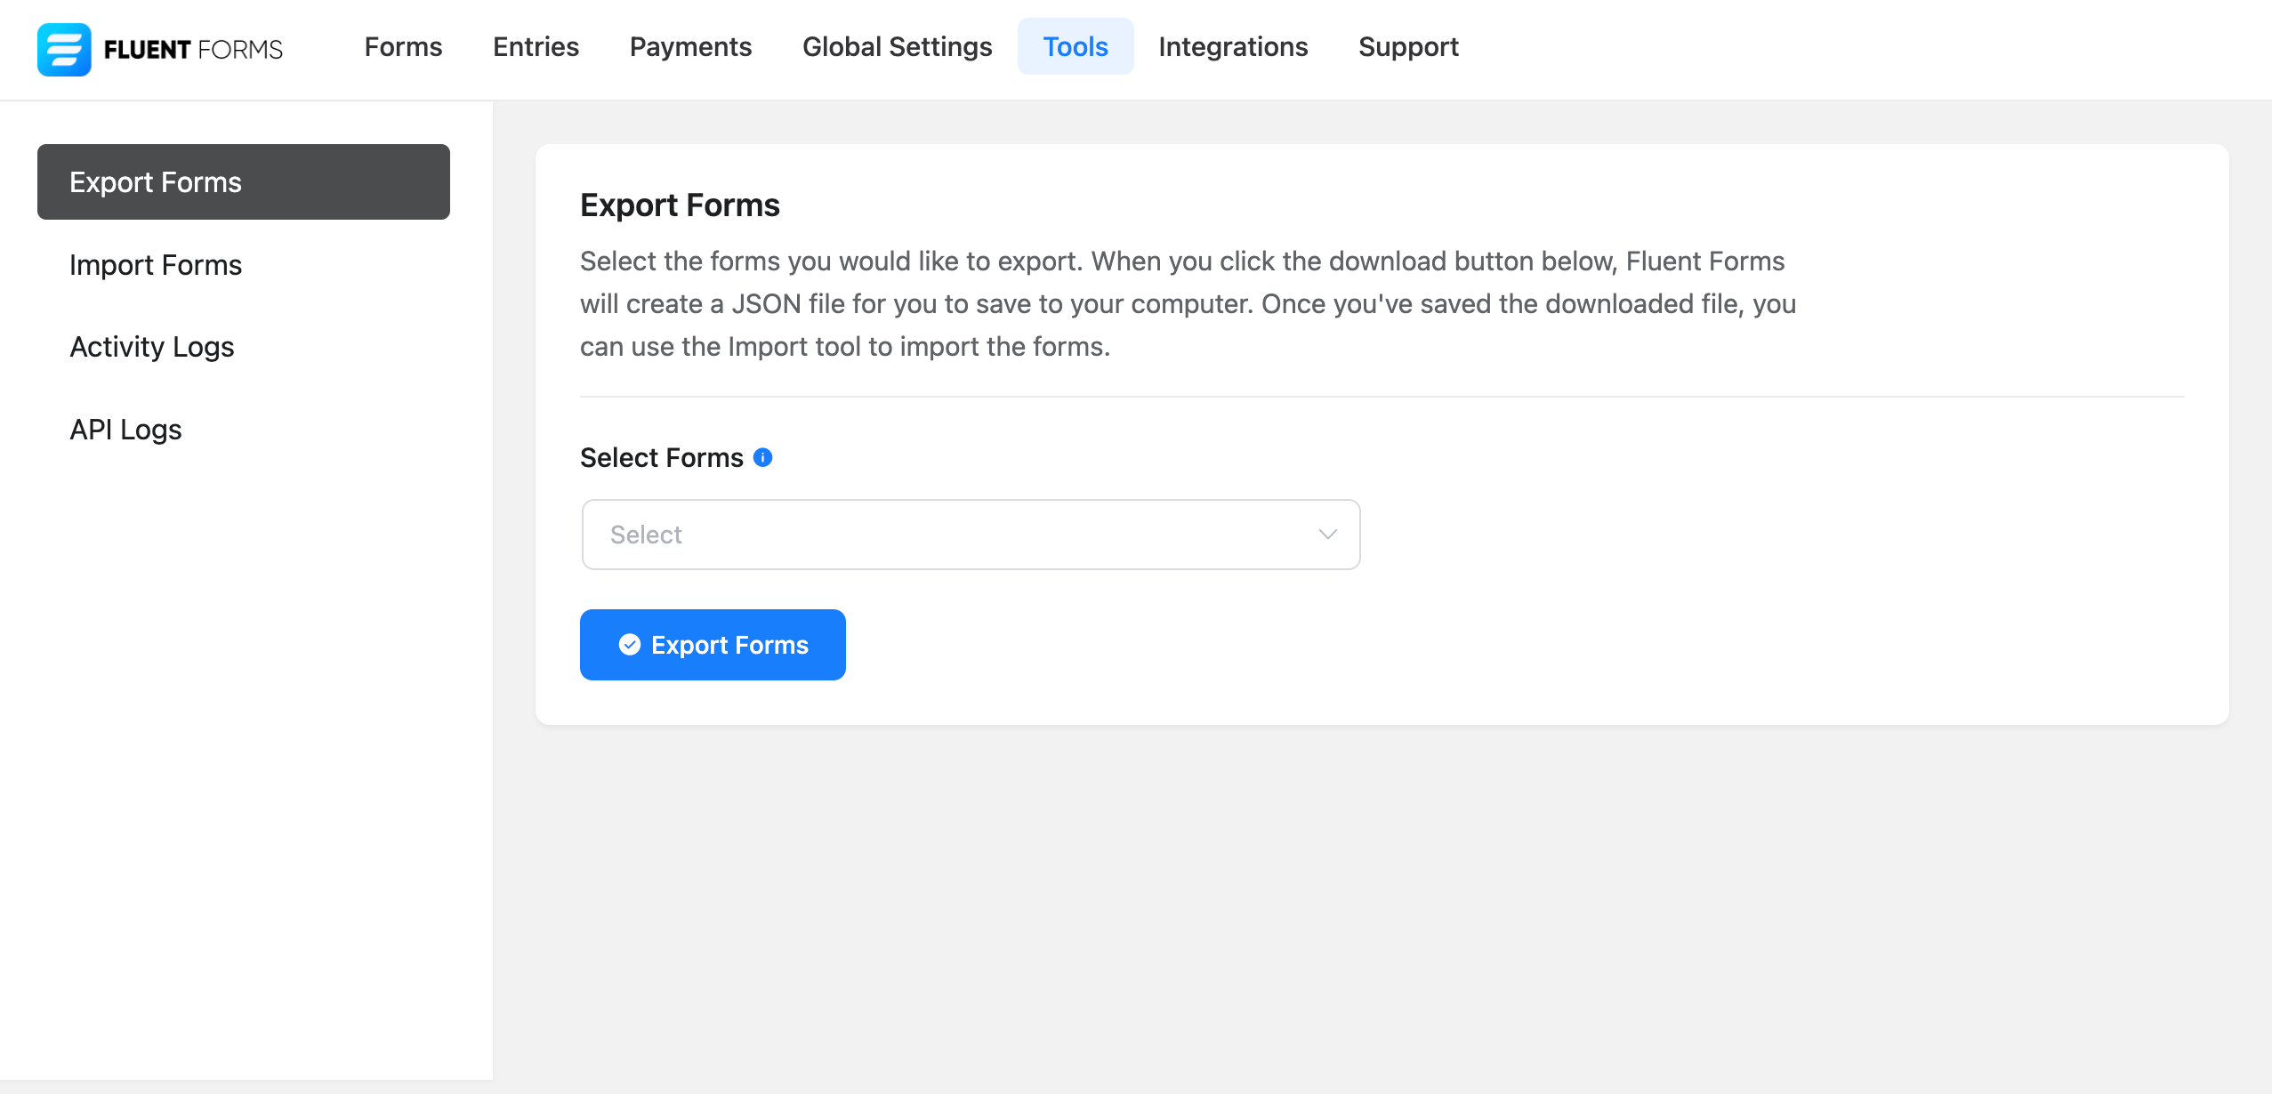Viewport: 2272px width, 1094px height.
Task: Select Export Forms in the sidebar
Action: coord(244,182)
